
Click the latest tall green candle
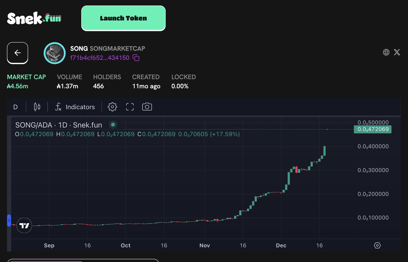pos(325,151)
